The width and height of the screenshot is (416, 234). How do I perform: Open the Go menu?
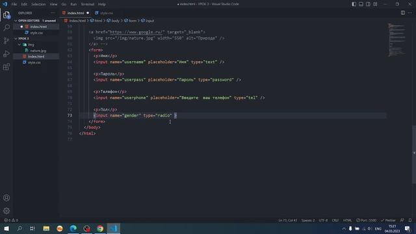pos(64,5)
